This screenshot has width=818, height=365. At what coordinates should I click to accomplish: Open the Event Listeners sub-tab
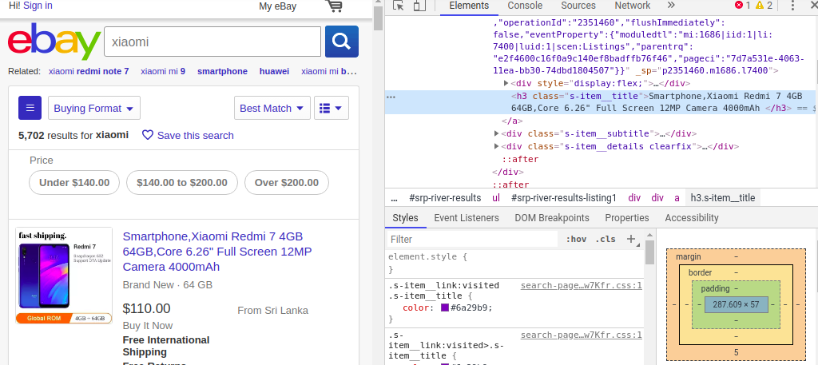point(467,218)
